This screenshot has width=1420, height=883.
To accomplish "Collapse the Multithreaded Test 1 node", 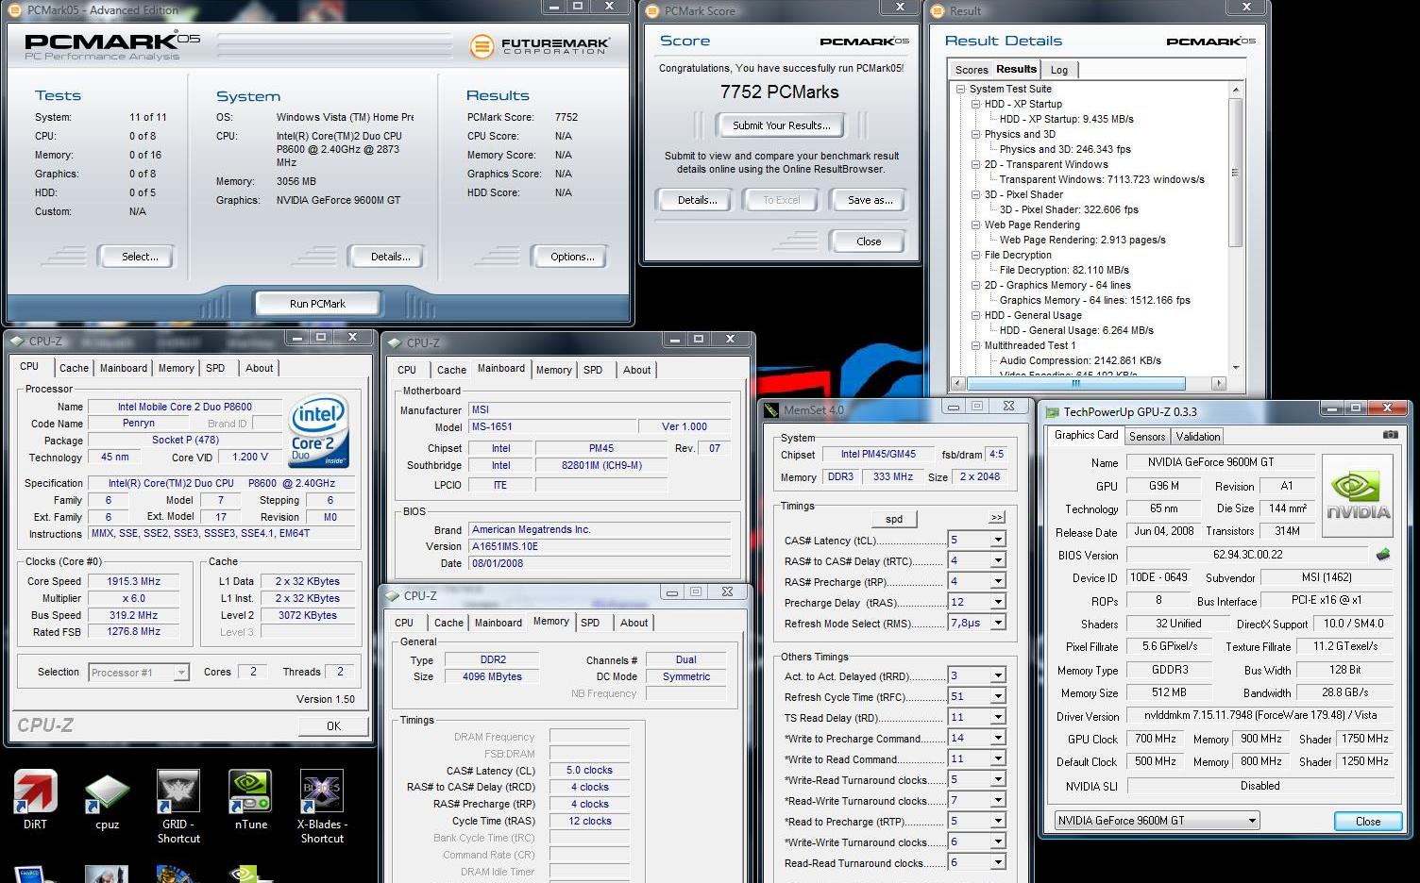I will [x=975, y=345].
